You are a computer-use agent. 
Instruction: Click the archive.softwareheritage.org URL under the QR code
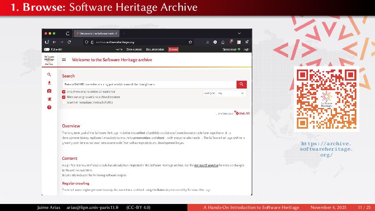point(327,149)
